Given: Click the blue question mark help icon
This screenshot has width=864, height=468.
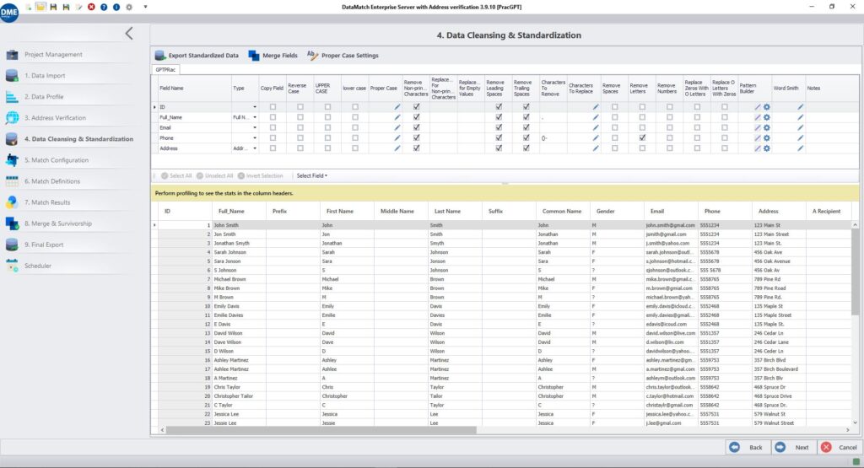Looking at the screenshot, I should point(104,7).
